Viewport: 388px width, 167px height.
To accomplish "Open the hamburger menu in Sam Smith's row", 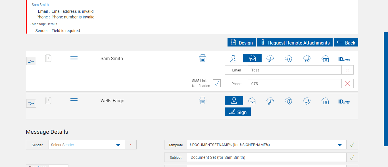I will pyautogui.click(x=74, y=58).
